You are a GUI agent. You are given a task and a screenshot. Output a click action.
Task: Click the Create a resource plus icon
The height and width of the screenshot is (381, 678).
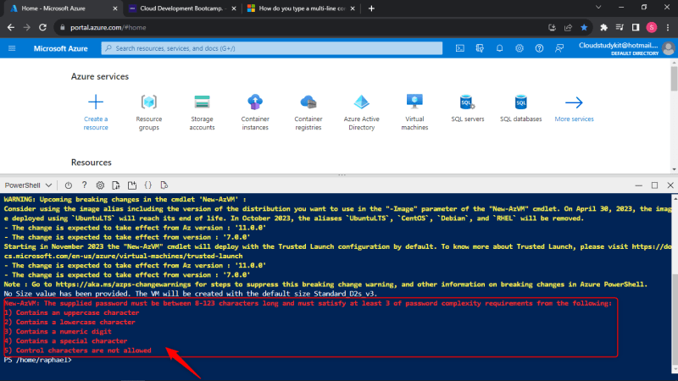[96, 102]
